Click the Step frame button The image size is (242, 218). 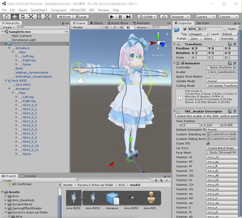tap(128, 17)
